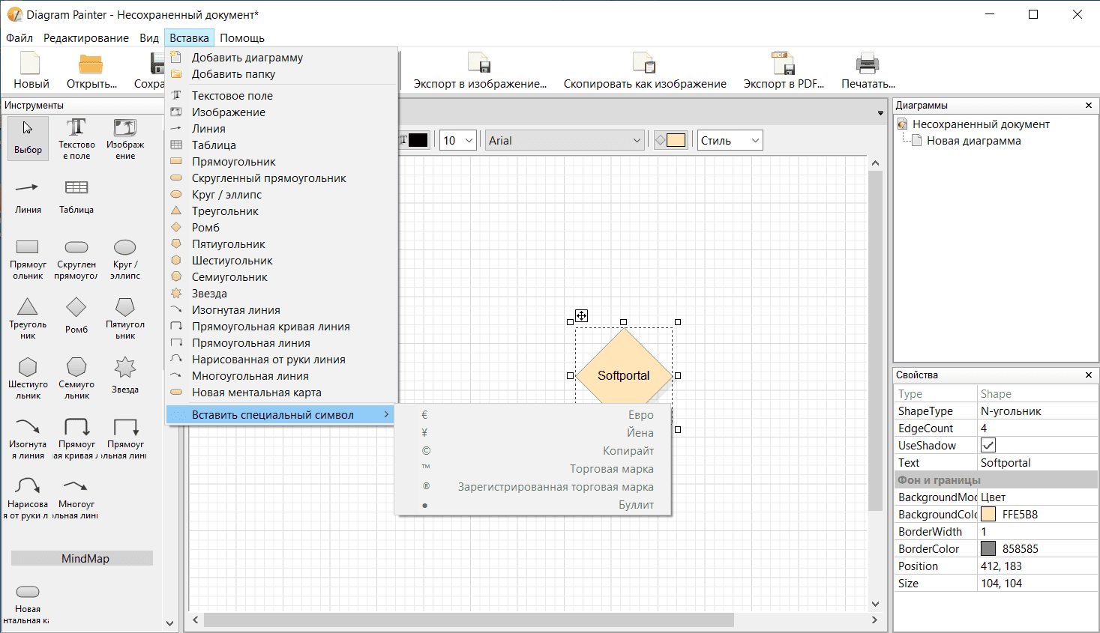This screenshot has height=633, width=1100.
Task: Open the Редактирование menu
Action: coord(86,37)
